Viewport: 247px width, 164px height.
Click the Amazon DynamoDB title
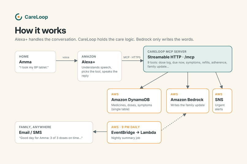(131, 100)
